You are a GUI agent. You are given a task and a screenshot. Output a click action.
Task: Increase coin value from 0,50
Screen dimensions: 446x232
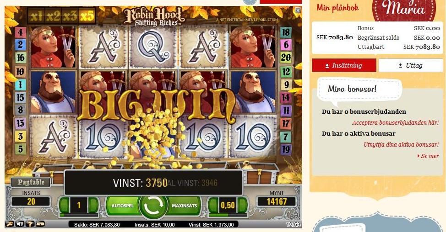click(242, 205)
